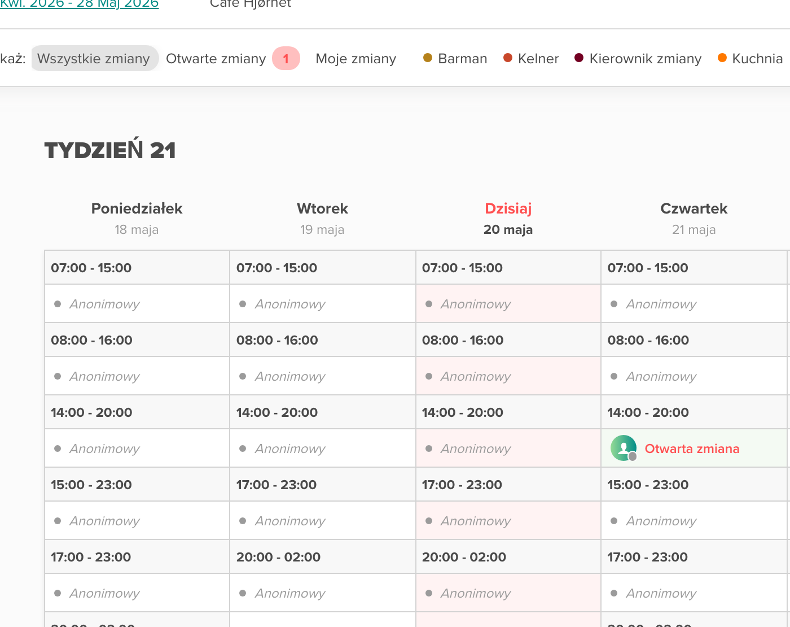Viewport: 790px width, 627px height.
Task: Select the Wszystkie zmiany filter tab
Action: tap(94, 58)
